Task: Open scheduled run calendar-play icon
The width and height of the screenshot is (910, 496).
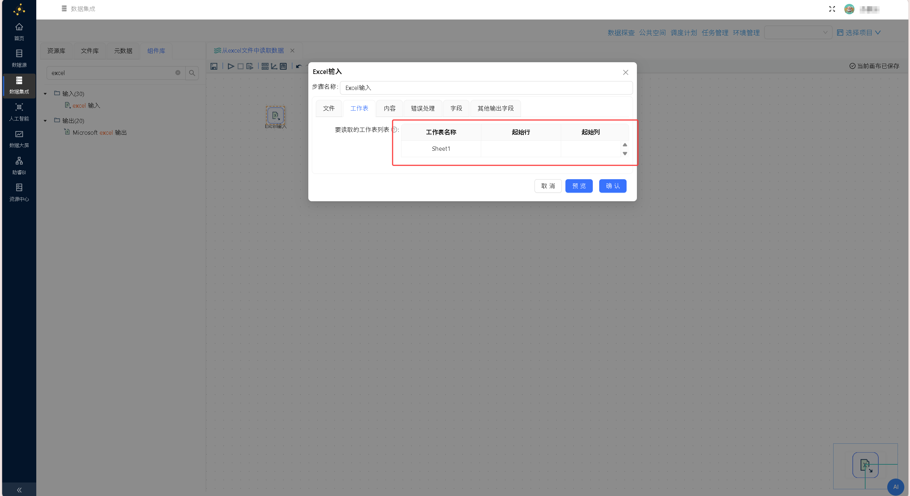Action: (x=250, y=66)
